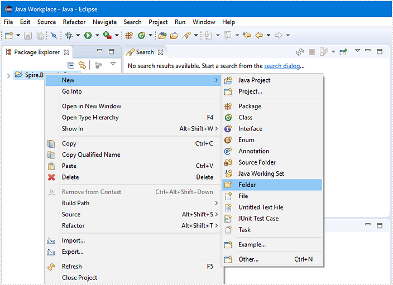The image size is (393, 285).
Task: Select Untitled Text File from New submenu
Action: 272,207
